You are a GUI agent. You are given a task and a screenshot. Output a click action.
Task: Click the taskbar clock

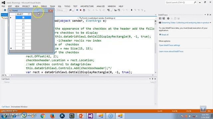[205, 116]
